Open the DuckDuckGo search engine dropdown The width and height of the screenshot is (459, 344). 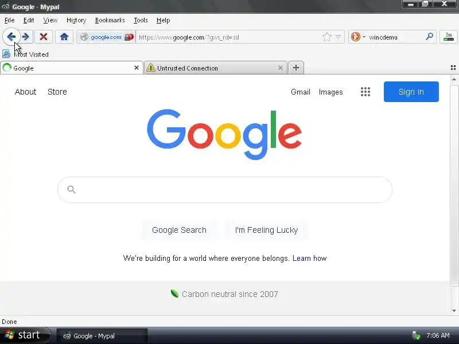[x=358, y=37]
